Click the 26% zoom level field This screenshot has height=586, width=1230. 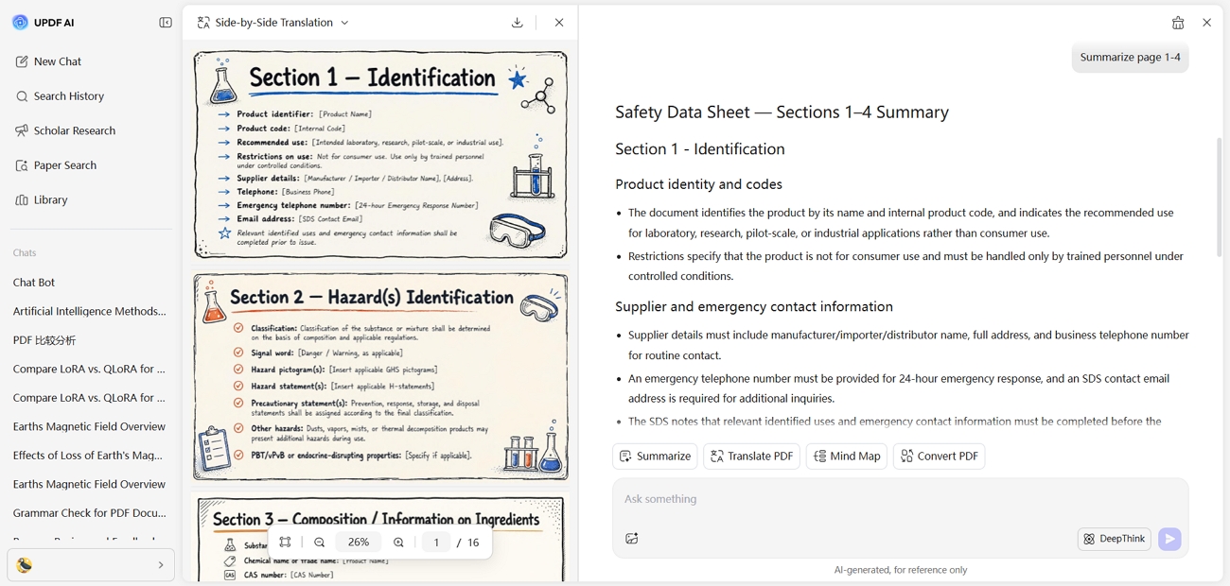(359, 543)
